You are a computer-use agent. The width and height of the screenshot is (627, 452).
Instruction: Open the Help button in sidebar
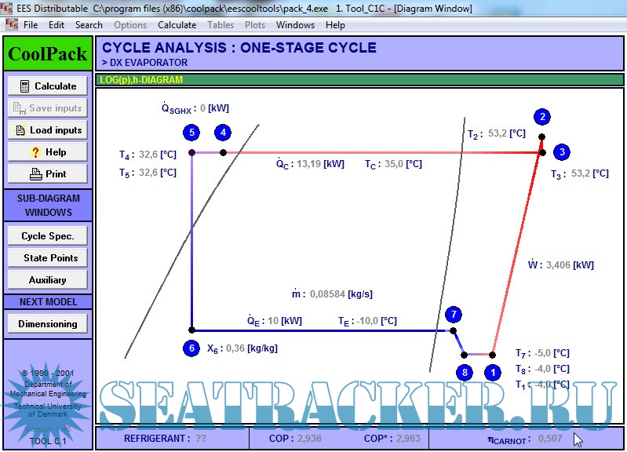click(48, 152)
